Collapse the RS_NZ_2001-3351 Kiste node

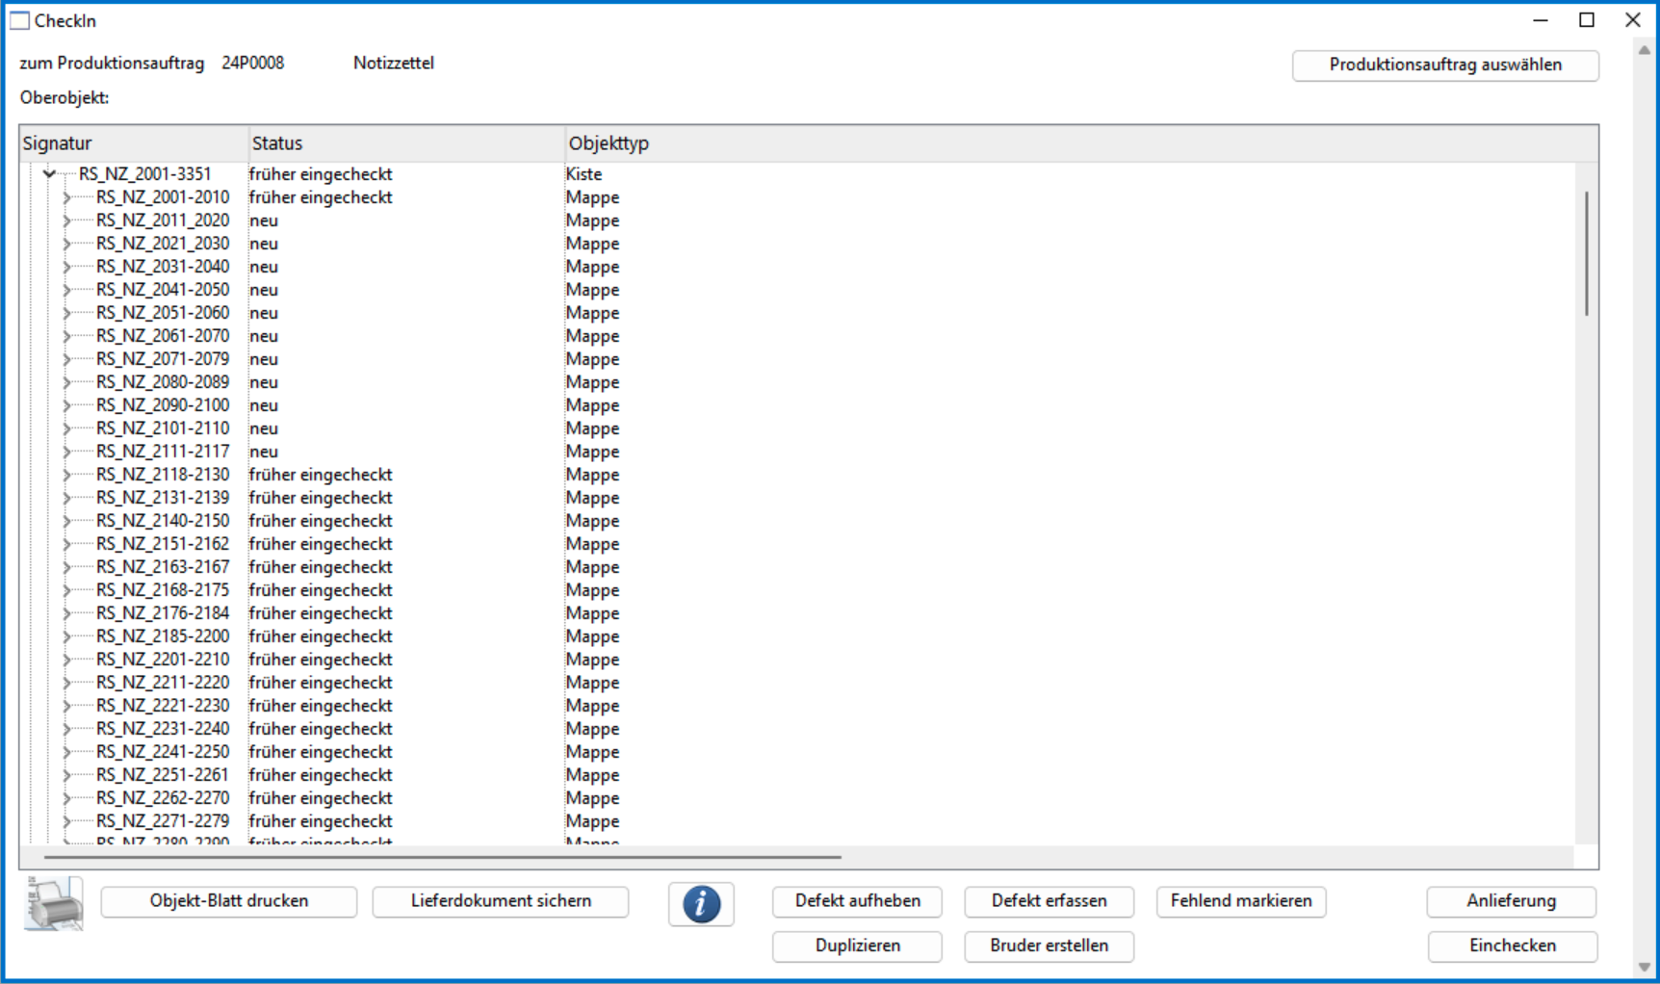(x=49, y=174)
